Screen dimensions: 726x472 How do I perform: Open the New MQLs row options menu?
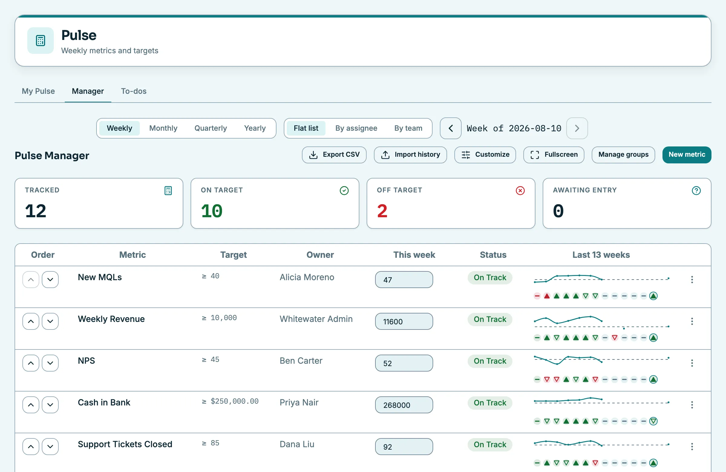click(692, 280)
